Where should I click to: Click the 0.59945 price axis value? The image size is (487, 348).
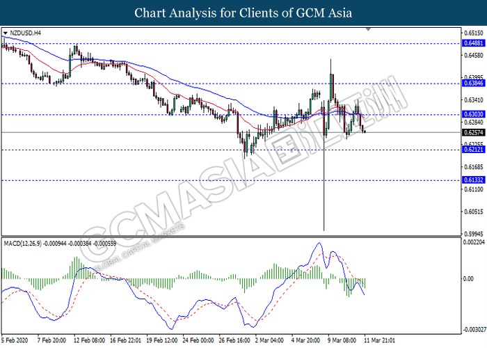pyautogui.click(x=474, y=234)
